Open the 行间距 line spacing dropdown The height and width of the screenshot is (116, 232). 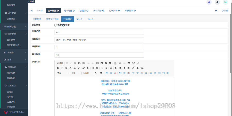[x=87, y=73]
